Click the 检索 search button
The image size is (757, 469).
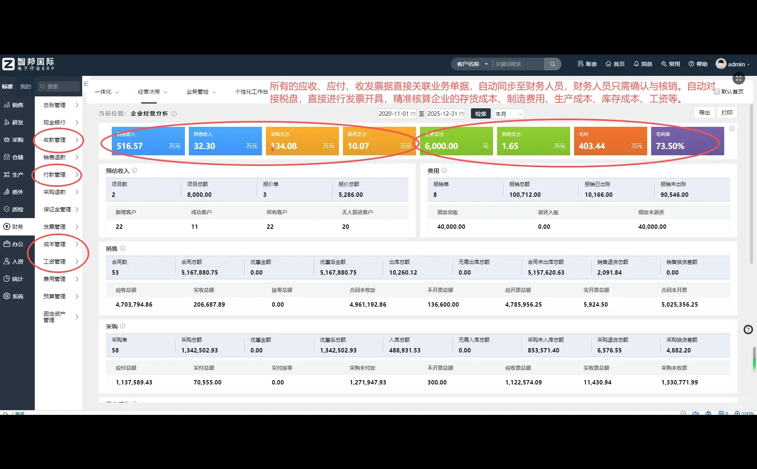(480, 114)
